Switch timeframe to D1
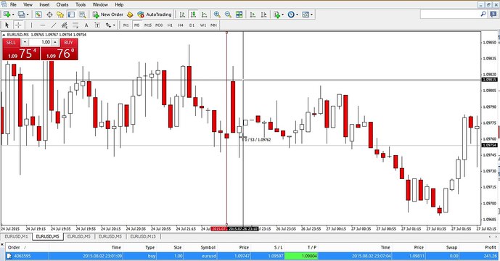The height and width of the screenshot is (261, 500). [192, 25]
